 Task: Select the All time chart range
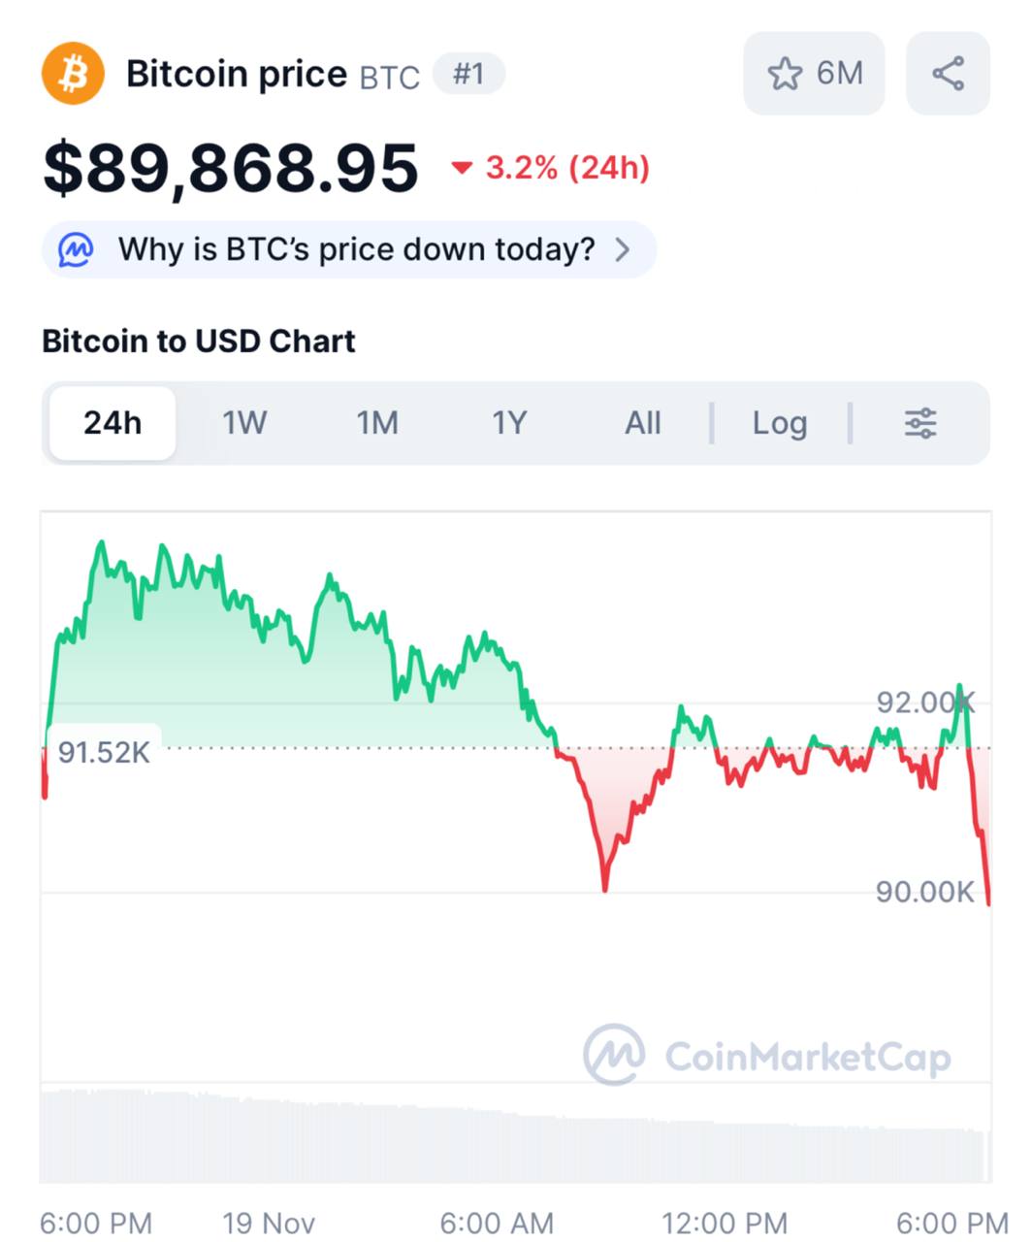[642, 423]
